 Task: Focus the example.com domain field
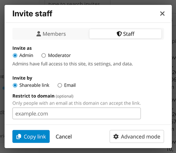[x=76, y=113]
